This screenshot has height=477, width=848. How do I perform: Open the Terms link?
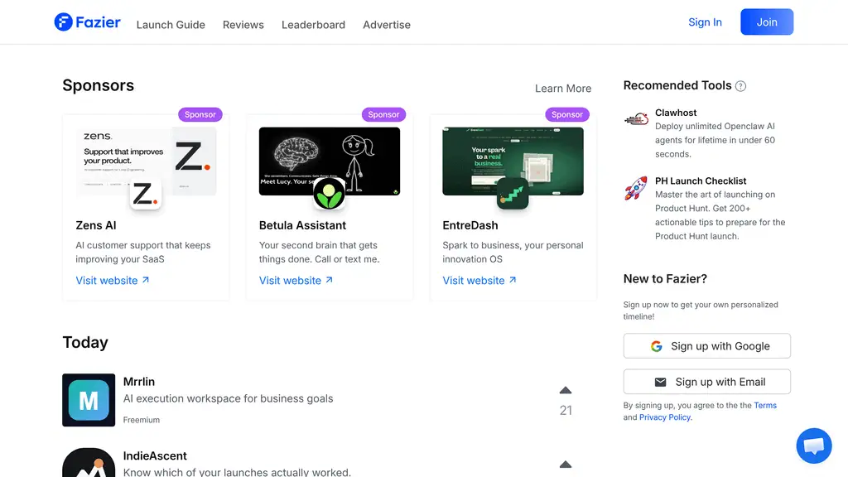click(x=765, y=405)
